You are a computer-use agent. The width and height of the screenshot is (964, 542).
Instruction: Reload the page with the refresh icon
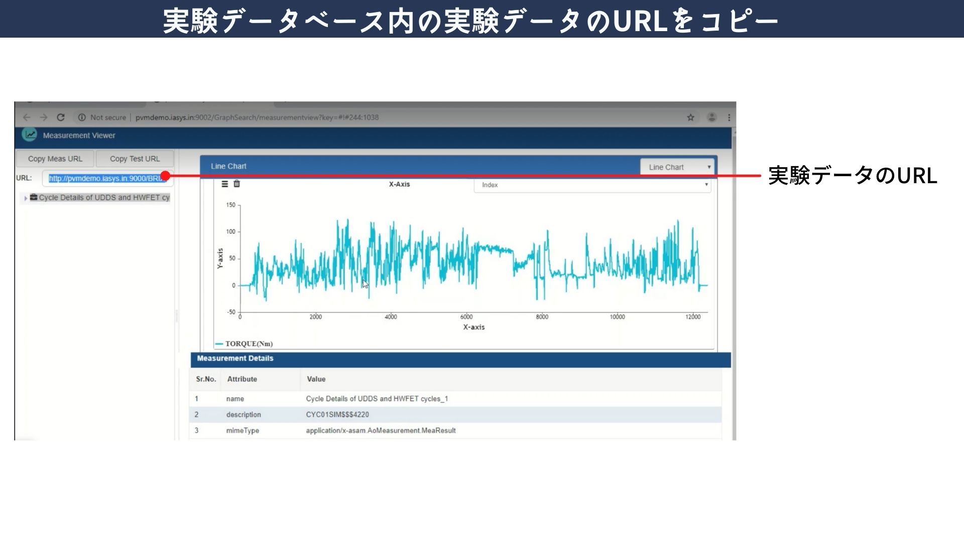click(x=61, y=117)
